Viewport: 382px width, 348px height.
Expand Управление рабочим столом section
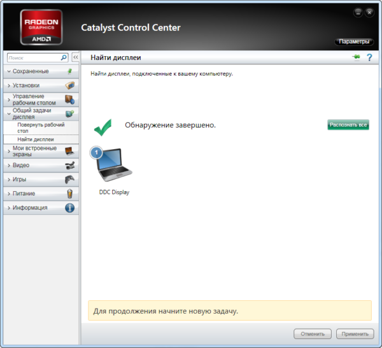[9, 99]
